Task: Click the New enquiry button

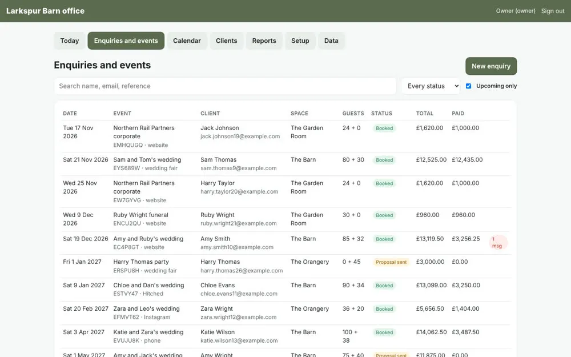Action: 491,66
